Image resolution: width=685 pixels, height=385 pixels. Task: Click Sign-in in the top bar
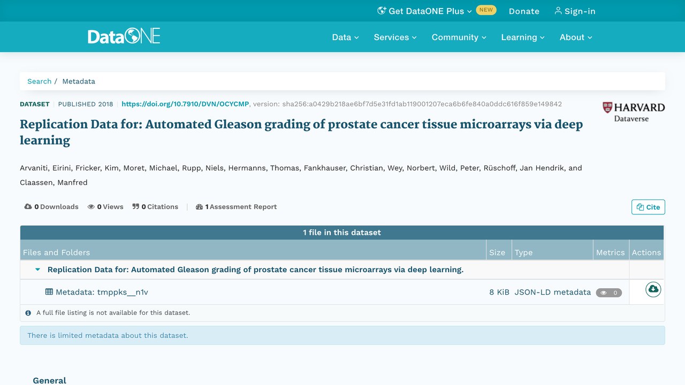pos(575,11)
